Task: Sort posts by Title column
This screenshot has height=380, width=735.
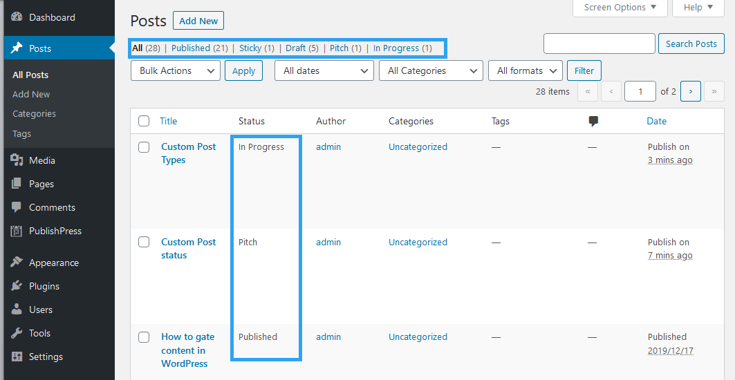Action: (x=168, y=122)
